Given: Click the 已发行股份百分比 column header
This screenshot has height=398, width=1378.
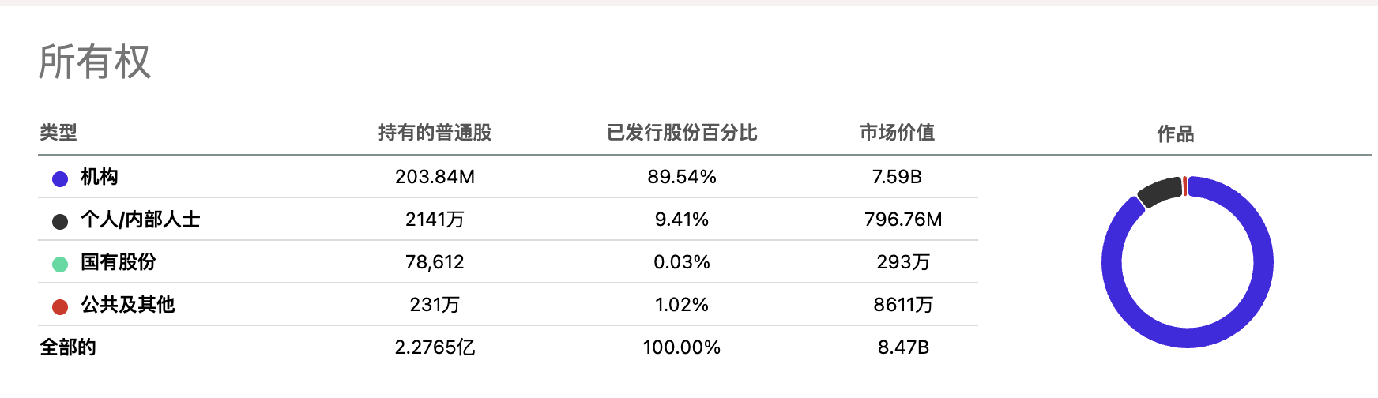Looking at the screenshot, I should coord(682,133).
